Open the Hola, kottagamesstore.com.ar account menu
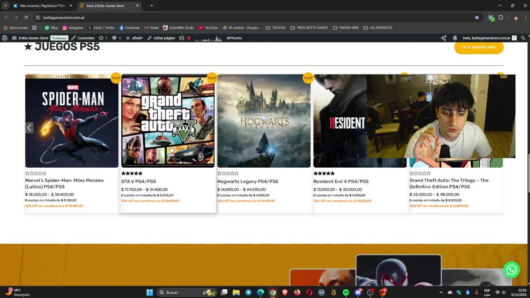530x298 pixels. coord(489,38)
